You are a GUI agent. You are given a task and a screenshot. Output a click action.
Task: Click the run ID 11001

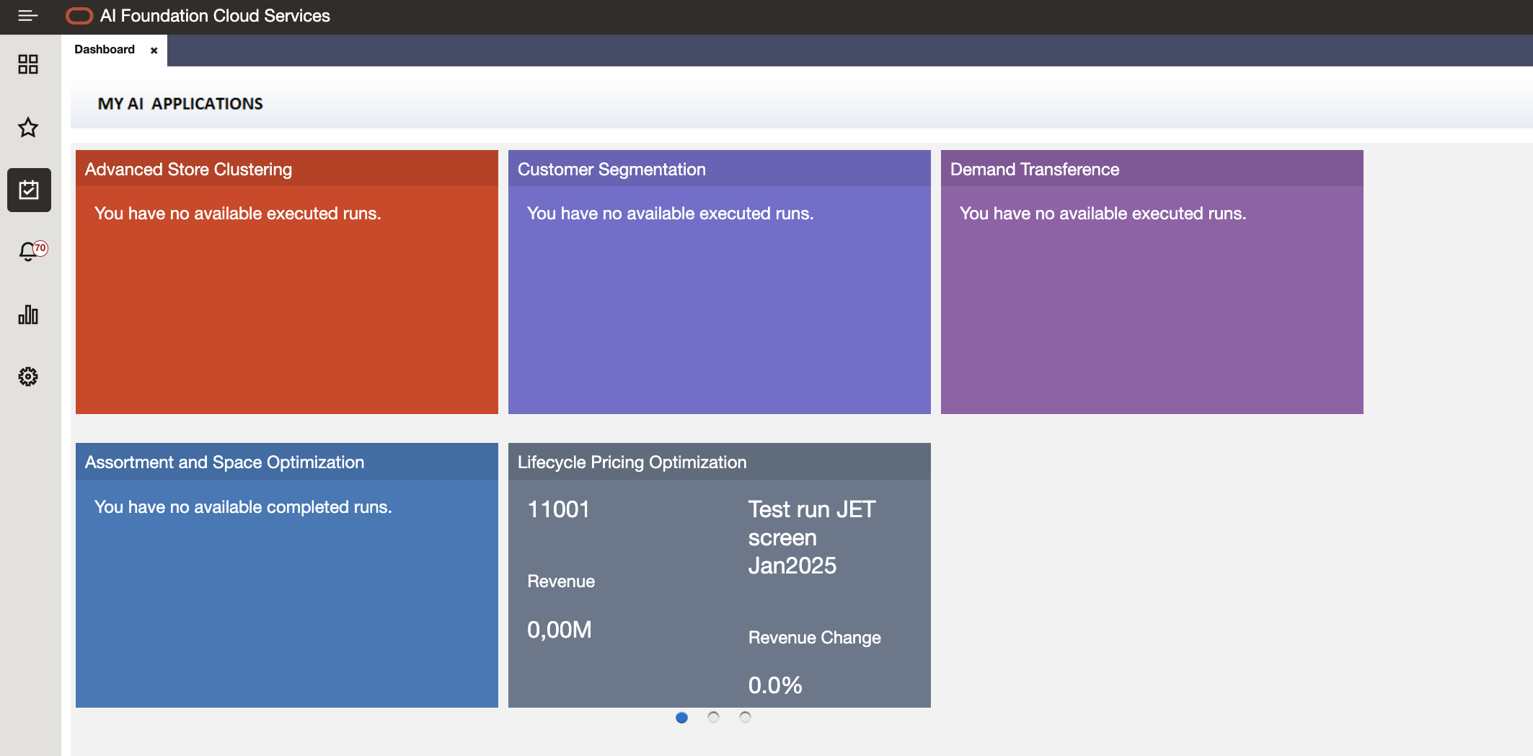(559, 509)
